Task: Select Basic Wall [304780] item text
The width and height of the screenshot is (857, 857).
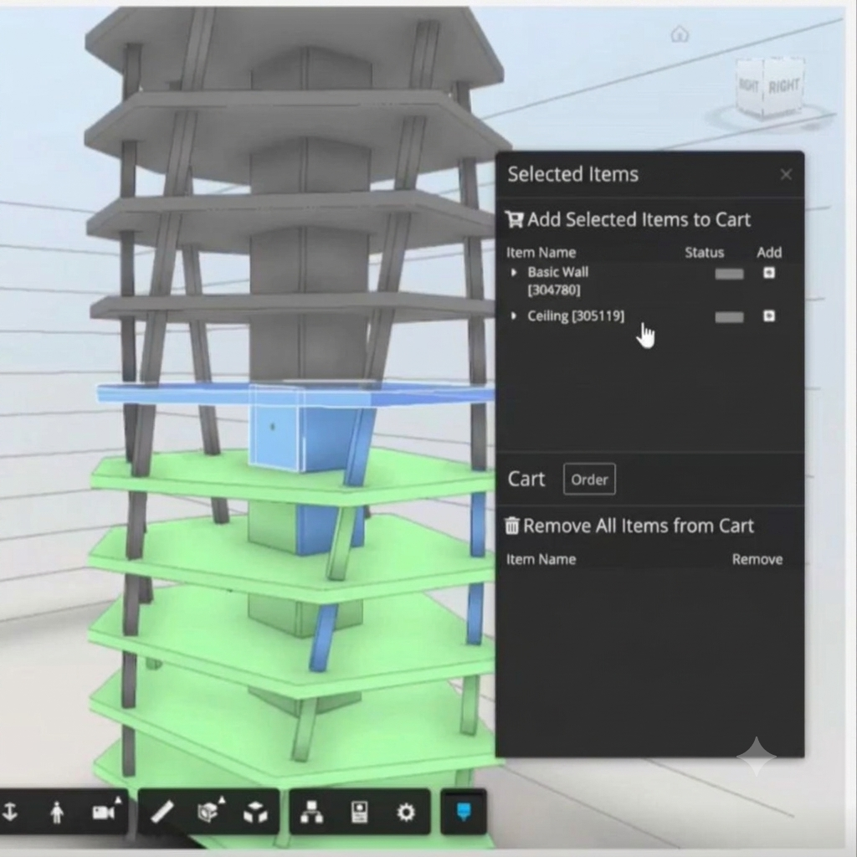Action: coord(558,281)
